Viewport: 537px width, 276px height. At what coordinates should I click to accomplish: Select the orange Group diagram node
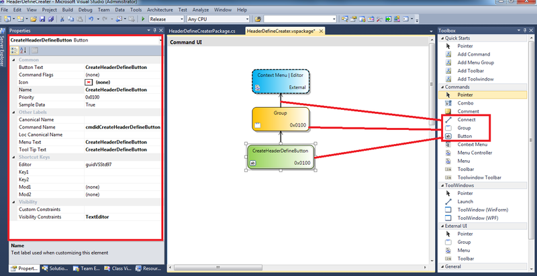point(281,119)
